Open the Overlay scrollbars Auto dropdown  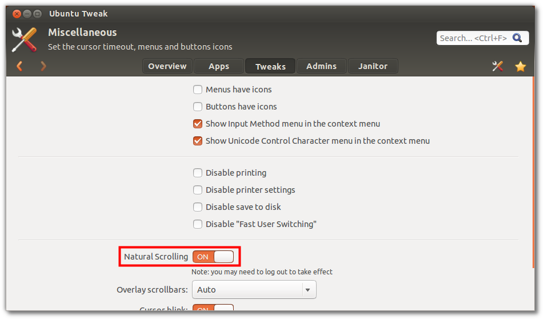pyautogui.click(x=254, y=290)
